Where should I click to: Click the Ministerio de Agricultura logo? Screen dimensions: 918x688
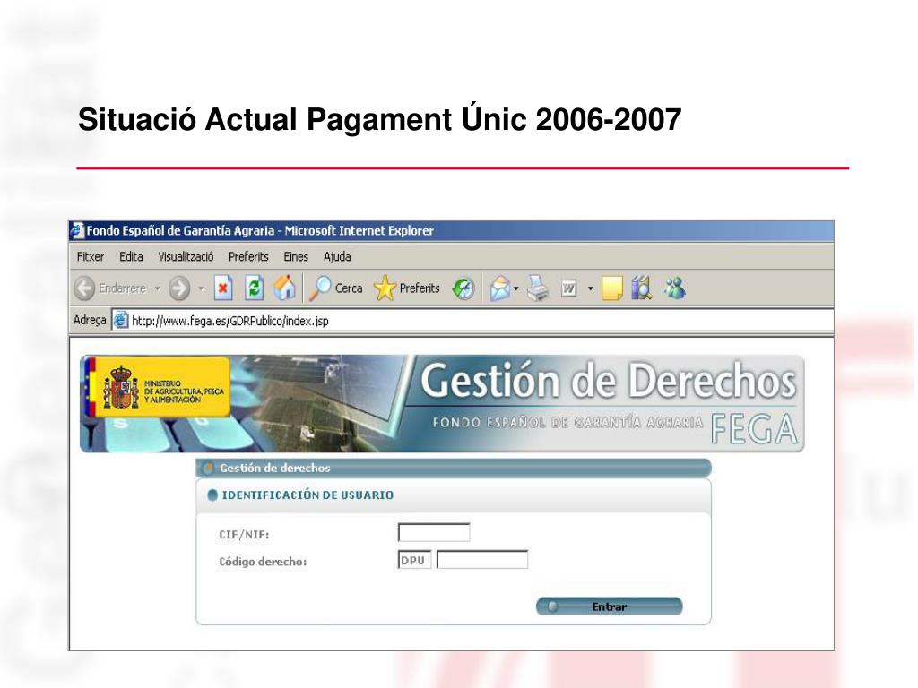(158, 387)
